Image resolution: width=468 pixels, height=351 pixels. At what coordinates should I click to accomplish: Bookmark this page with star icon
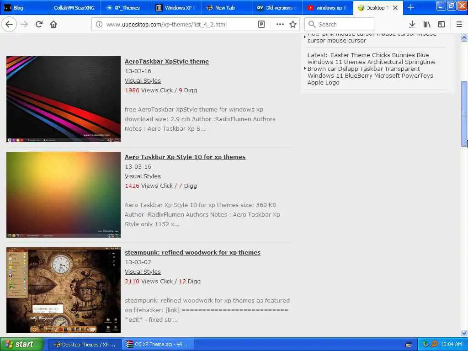[293, 25]
